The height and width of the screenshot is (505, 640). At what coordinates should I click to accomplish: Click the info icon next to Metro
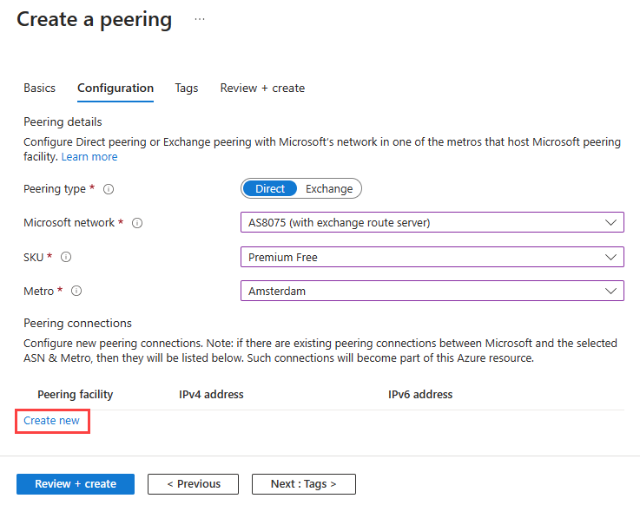tap(76, 292)
